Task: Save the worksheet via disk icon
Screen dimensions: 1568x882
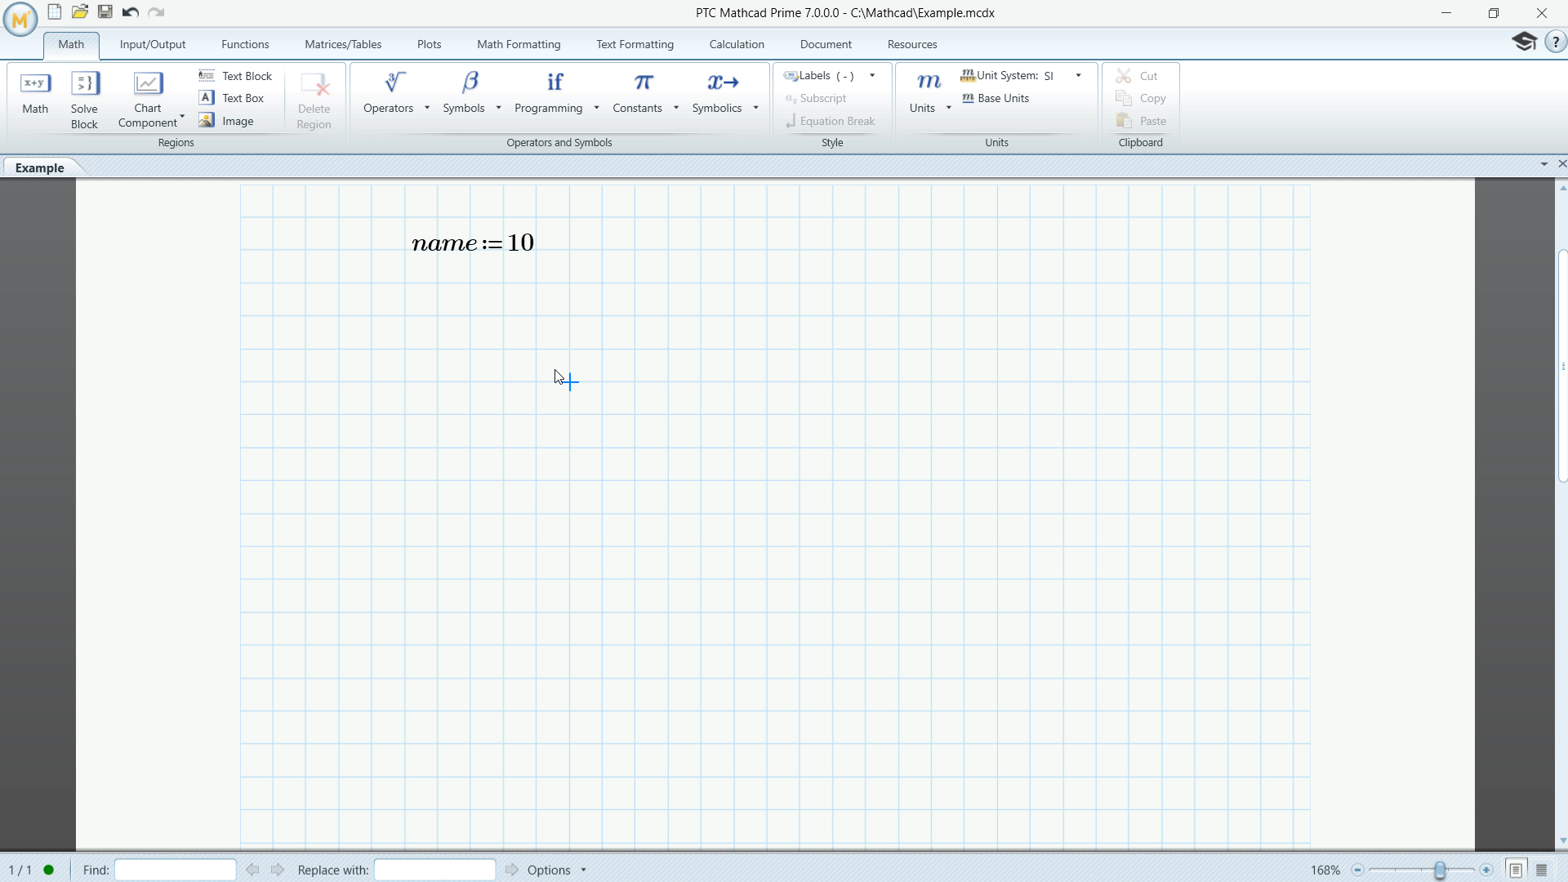Action: point(105,12)
